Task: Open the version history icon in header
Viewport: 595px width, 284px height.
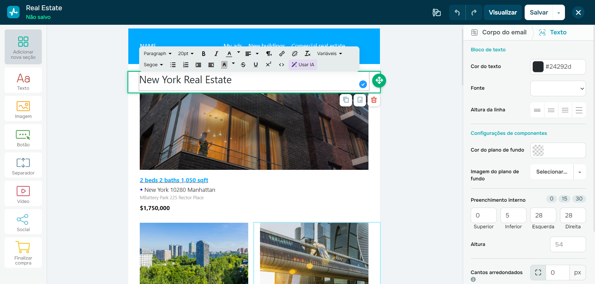Action: (437, 12)
